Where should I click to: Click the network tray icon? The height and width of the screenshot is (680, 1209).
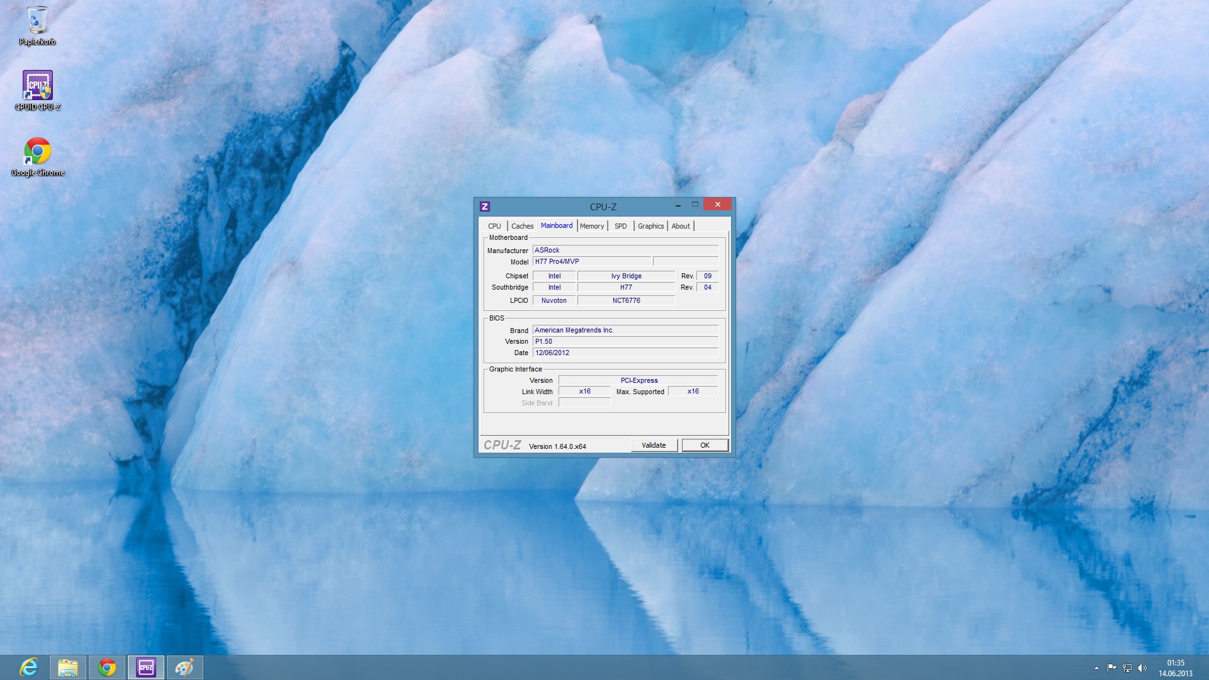point(1127,668)
